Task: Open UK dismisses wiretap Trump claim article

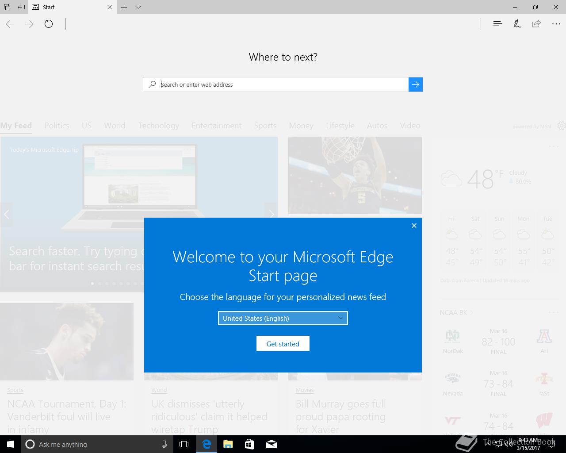Action: point(209,416)
